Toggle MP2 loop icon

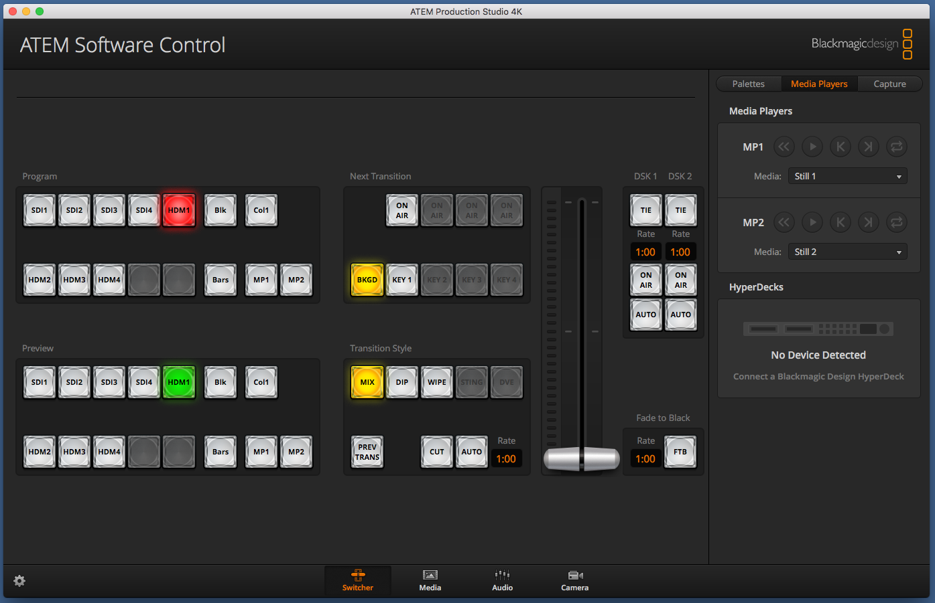(897, 222)
